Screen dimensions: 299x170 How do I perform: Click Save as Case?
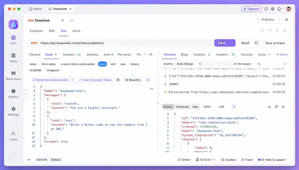[x=275, y=43]
